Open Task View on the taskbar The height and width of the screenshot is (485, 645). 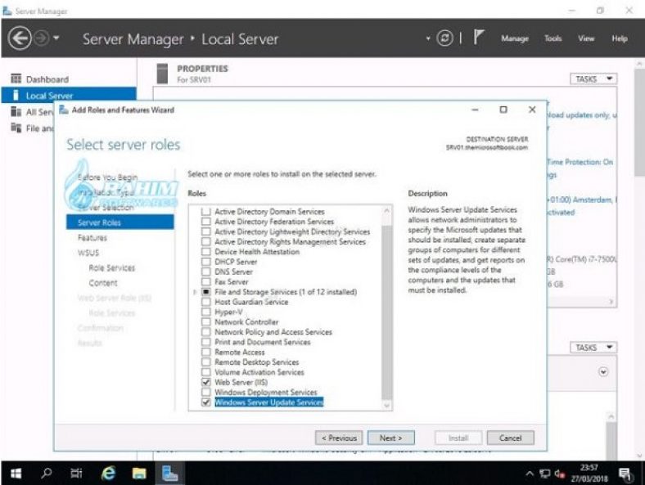coord(76,473)
